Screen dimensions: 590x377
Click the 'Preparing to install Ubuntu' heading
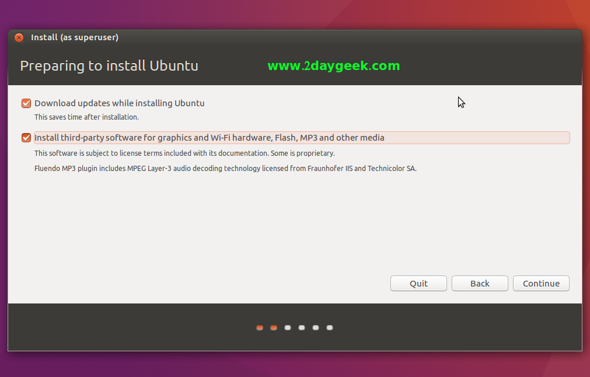[109, 66]
